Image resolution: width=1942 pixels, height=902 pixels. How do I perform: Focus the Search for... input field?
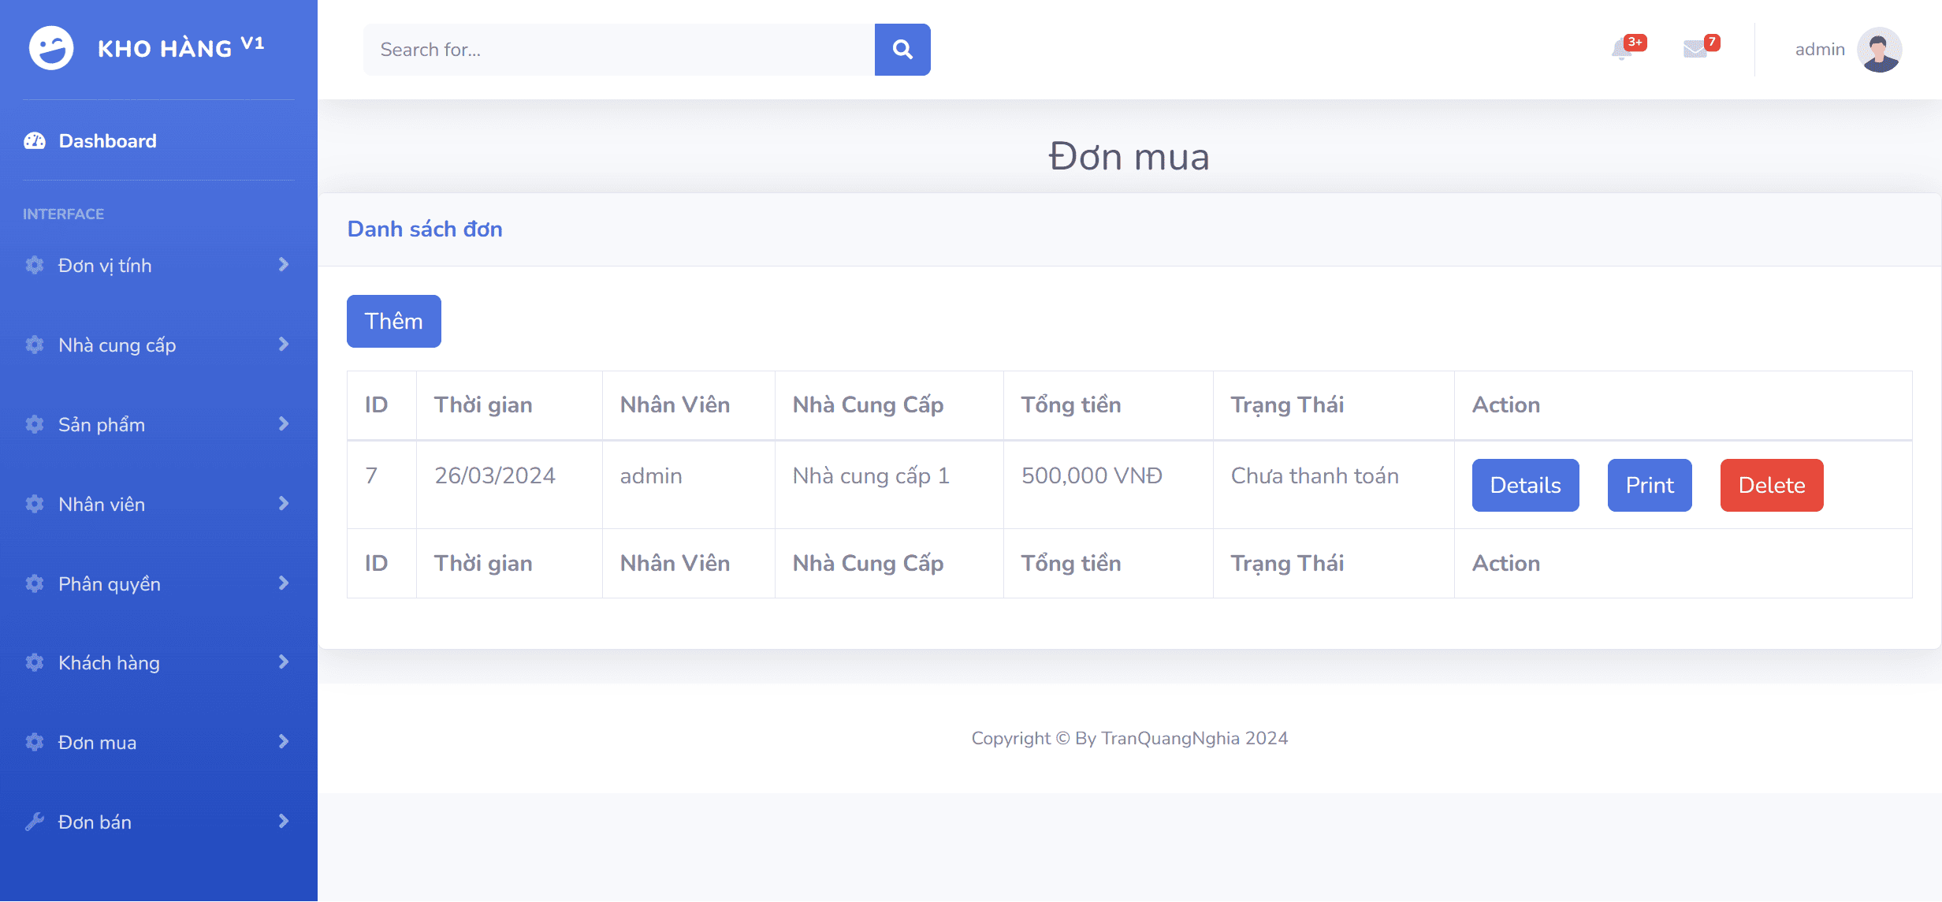pos(619,50)
